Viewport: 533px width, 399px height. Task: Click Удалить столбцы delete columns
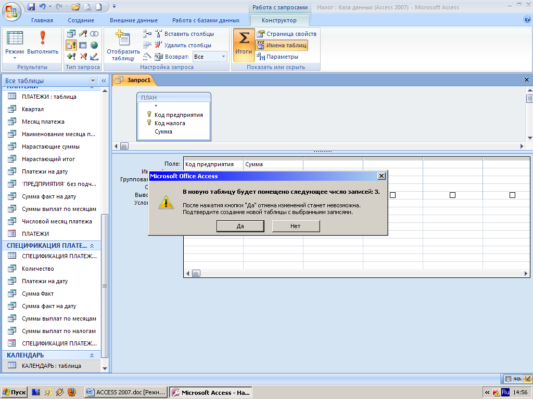coord(183,45)
